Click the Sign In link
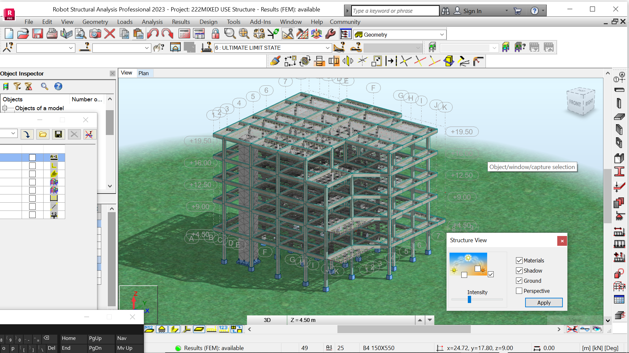 [x=472, y=11]
